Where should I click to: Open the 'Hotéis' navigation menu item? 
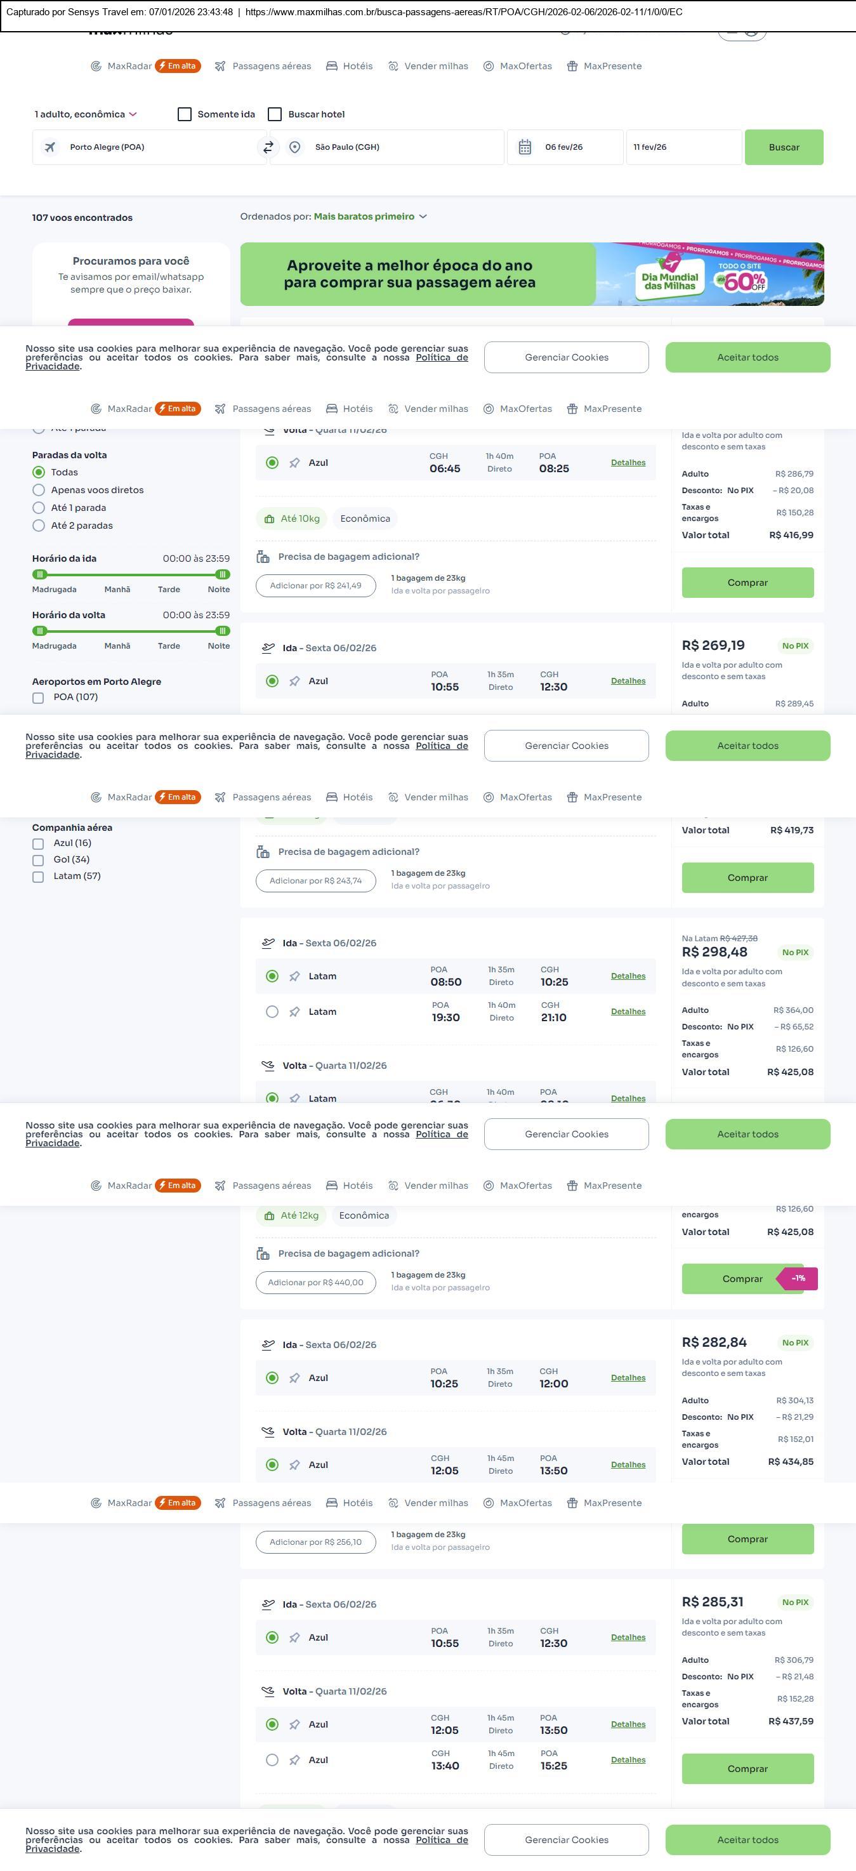pyautogui.click(x=349, y=66)
